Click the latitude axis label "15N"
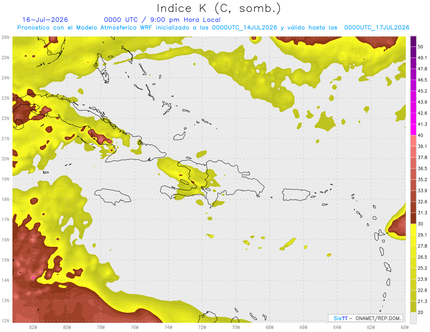Image resolution: width=430 pixels, height=332 pixels. tap(5, 260)
